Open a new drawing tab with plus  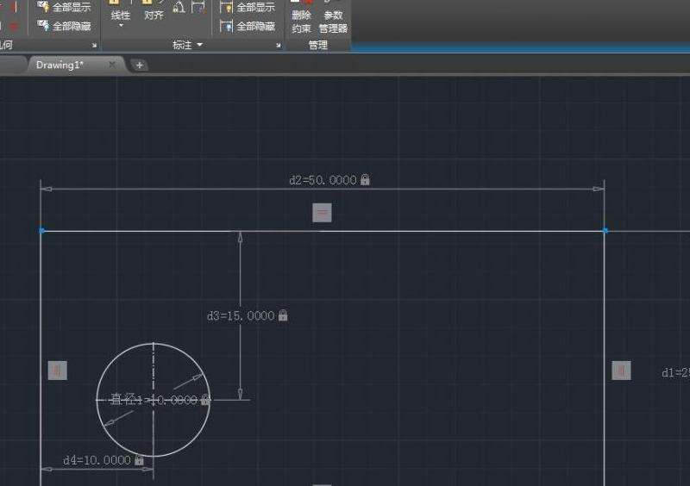coord(140,65)
